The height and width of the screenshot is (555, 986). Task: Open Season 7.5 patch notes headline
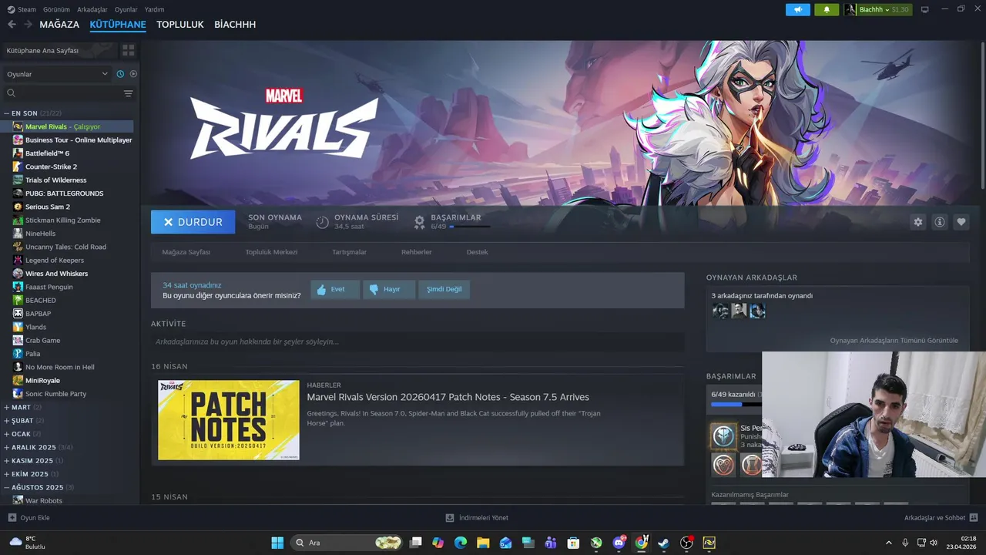448,397
